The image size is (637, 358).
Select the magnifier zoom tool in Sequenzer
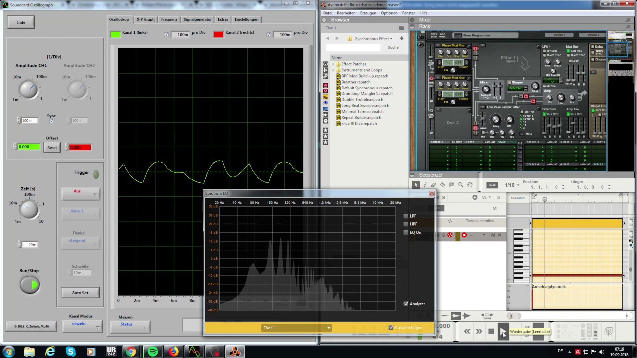[x=461, y=185]
